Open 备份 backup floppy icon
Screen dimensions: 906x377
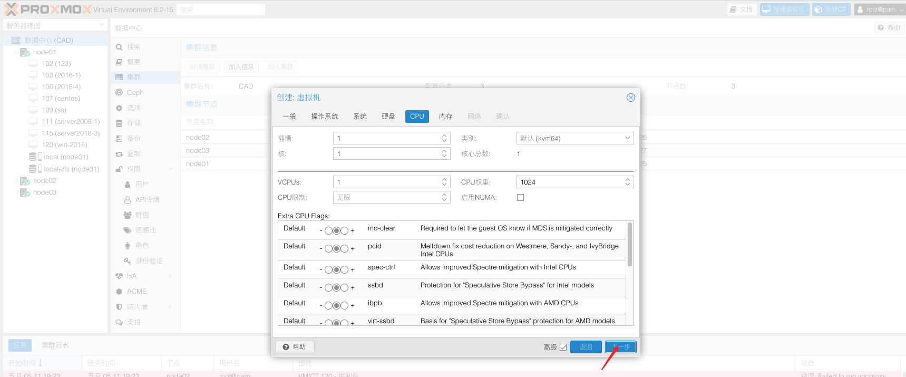119,139
